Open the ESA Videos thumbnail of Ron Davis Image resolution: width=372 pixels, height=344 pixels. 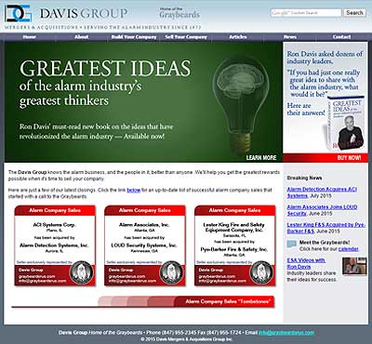point(354,266)
